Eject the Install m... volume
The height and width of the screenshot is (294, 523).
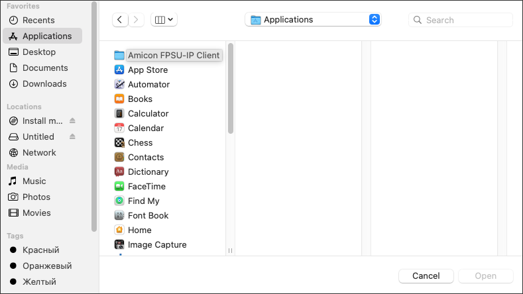[x=72, y=121]
